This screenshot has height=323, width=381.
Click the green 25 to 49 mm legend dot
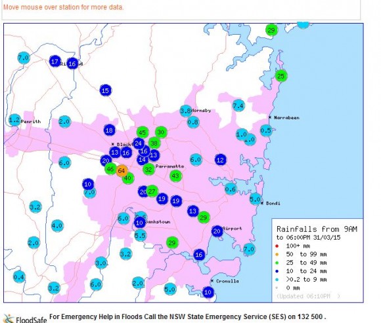click(x=277, y=263)
